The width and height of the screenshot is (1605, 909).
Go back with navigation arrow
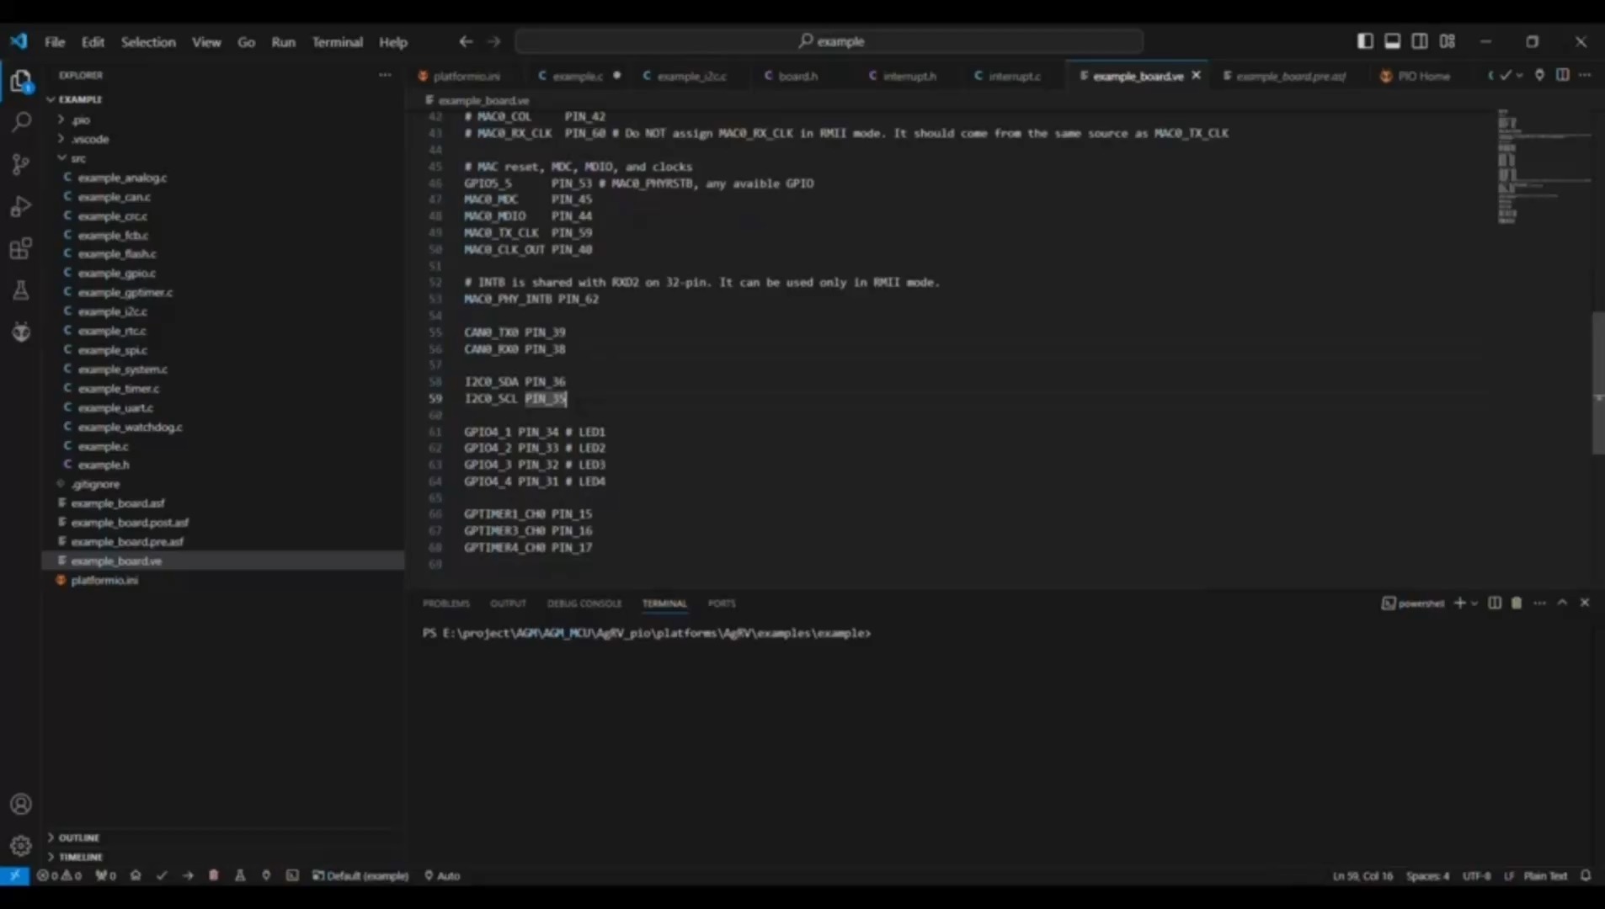tap(466, 41)
